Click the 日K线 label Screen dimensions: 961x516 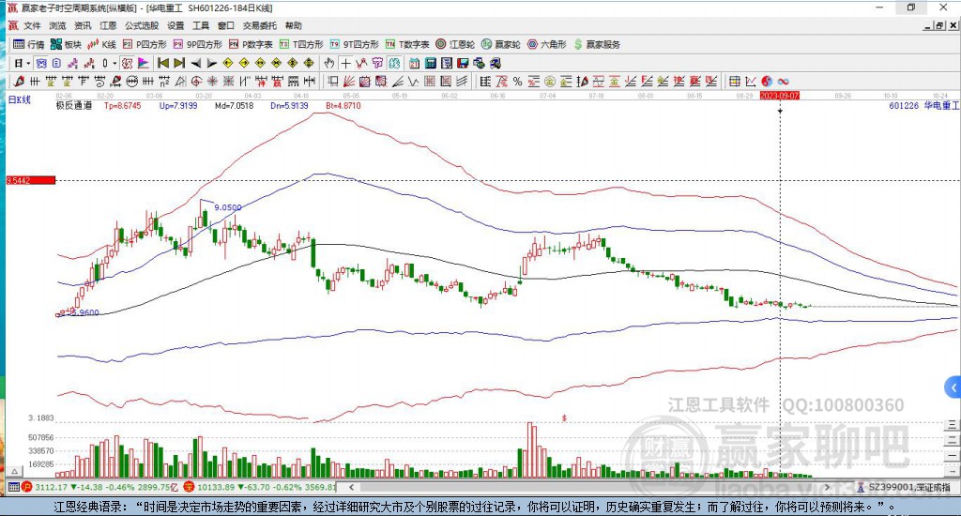[x=19, y=99]
